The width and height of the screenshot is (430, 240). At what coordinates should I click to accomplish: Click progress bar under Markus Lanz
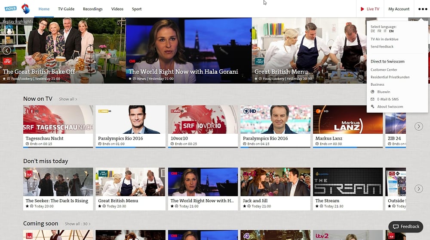click(x=348, y=147)
